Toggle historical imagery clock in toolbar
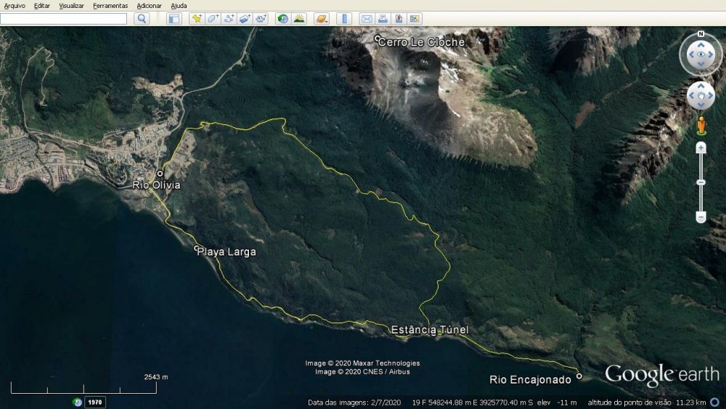The height and width of the screenshot is (409, 726). [283, 19]
